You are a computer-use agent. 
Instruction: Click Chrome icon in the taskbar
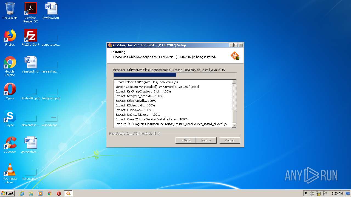coord(50,193)
